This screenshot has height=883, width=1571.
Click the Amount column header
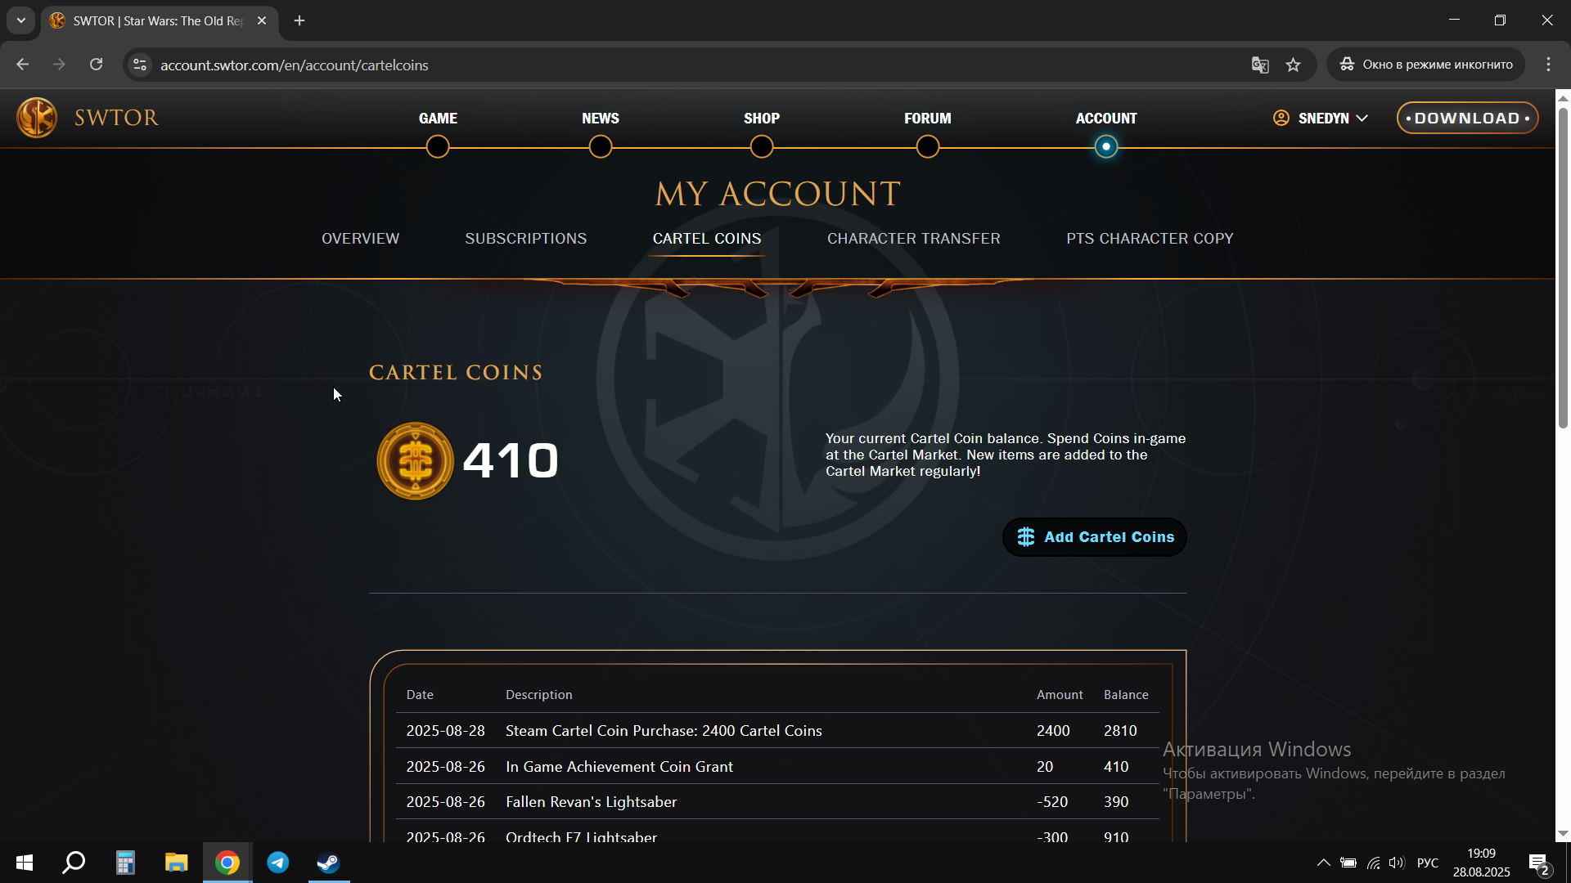click(1060, 695)
